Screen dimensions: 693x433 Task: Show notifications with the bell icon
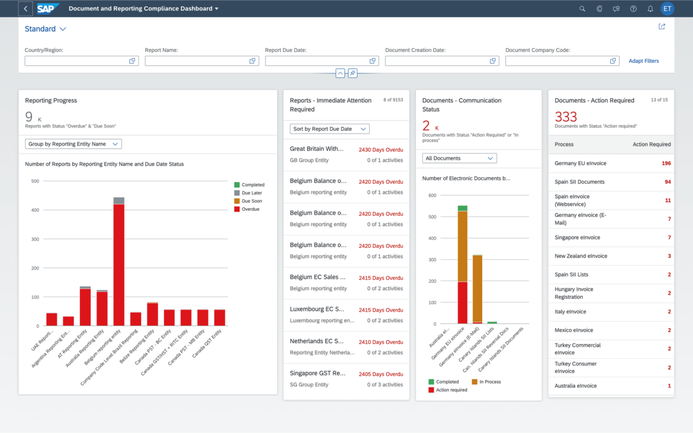coord(650,8)
